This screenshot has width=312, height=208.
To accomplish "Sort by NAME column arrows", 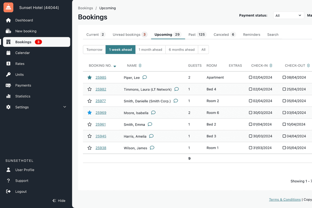I will [x=140, y=66].
